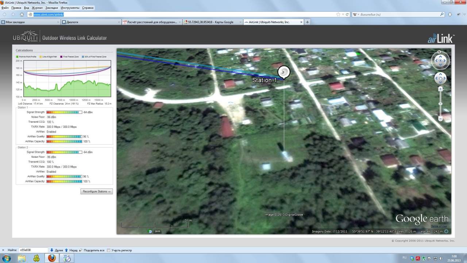This screenshot has width=467, height=263.
Task: Open the 'Правка' menu
Action: (x=16, y=8)
